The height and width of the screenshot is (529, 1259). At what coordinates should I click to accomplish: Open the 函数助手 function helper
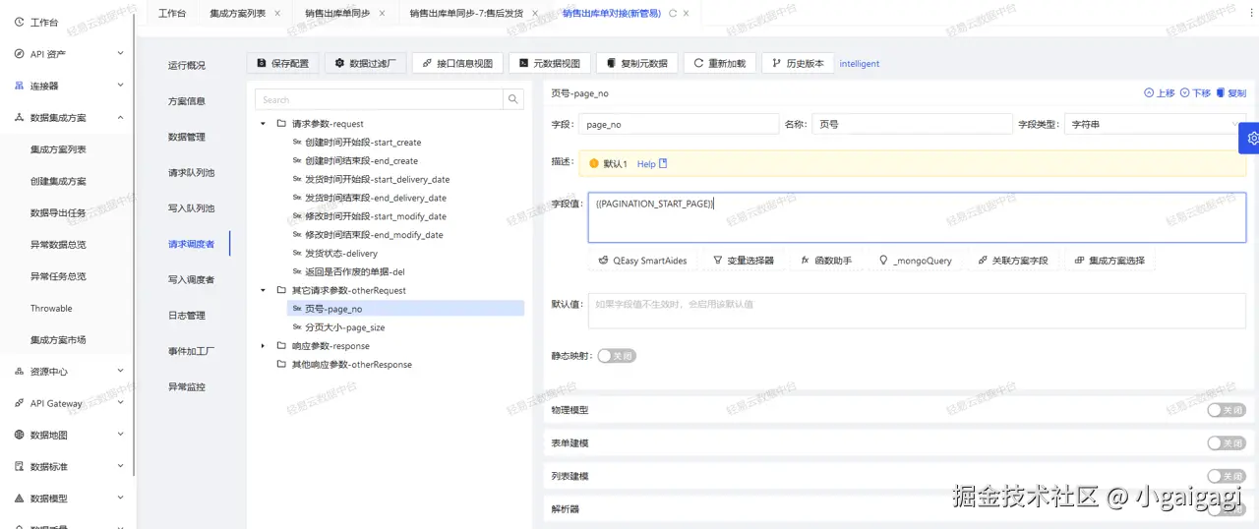click(827, 261)
